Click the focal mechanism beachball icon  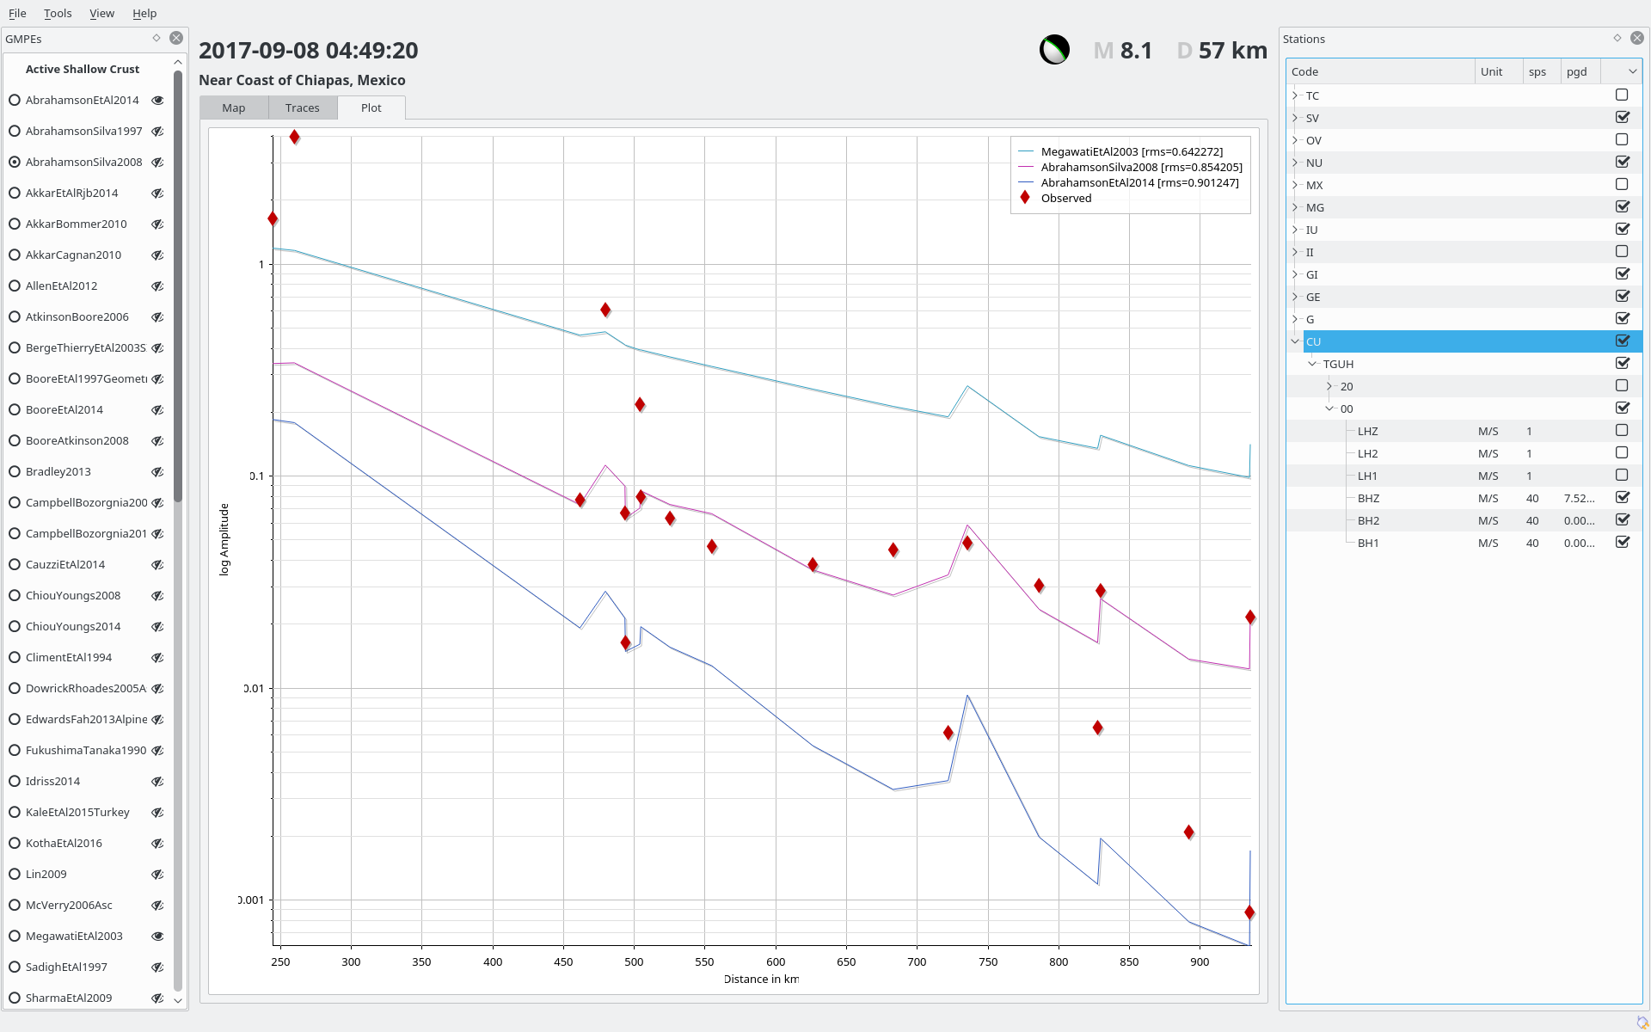tap(1054, 50)
